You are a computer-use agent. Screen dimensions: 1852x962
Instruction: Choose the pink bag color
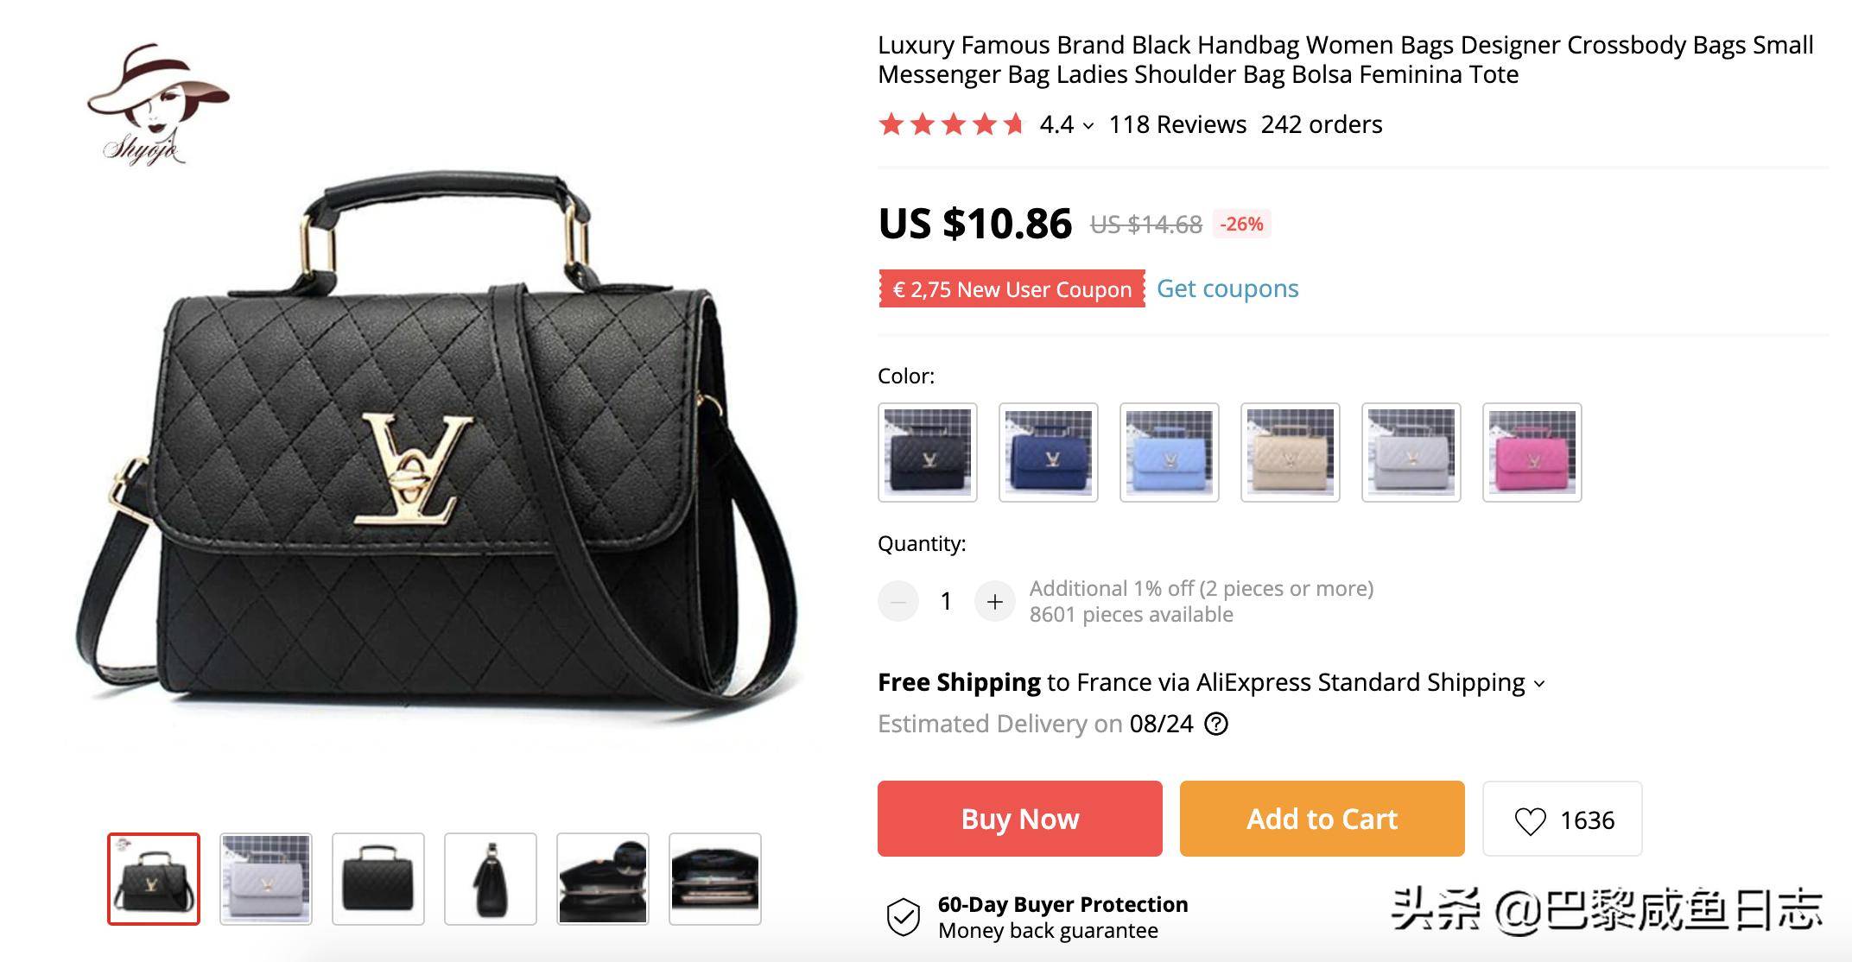pos(1532,453)
